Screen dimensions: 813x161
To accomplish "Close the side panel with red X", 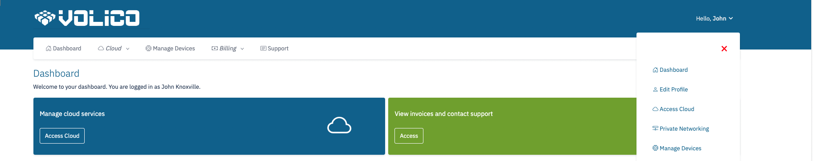I will pyautogui.click(x=724, y=49).
